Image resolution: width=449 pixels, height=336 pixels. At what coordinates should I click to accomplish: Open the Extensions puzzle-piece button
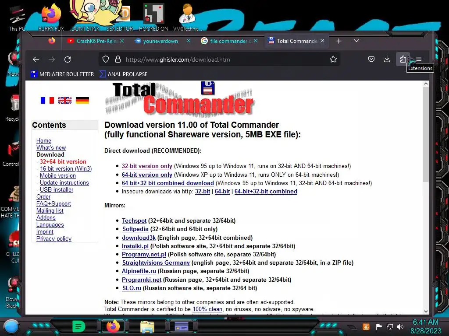tap(403, 59)
